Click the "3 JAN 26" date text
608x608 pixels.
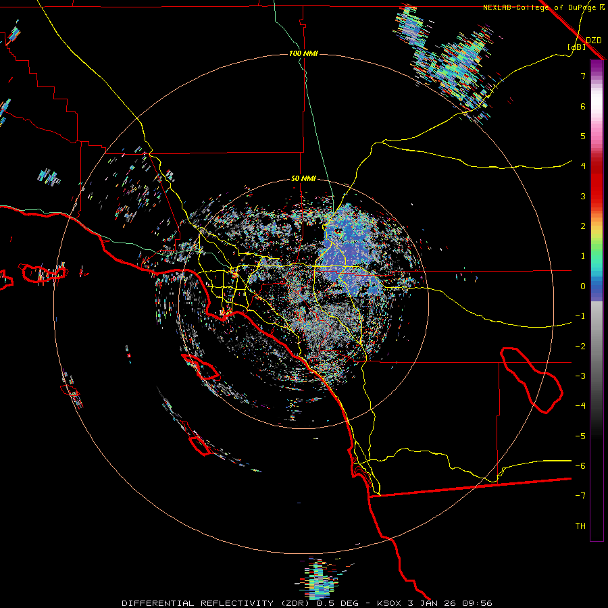pos(433,603)
